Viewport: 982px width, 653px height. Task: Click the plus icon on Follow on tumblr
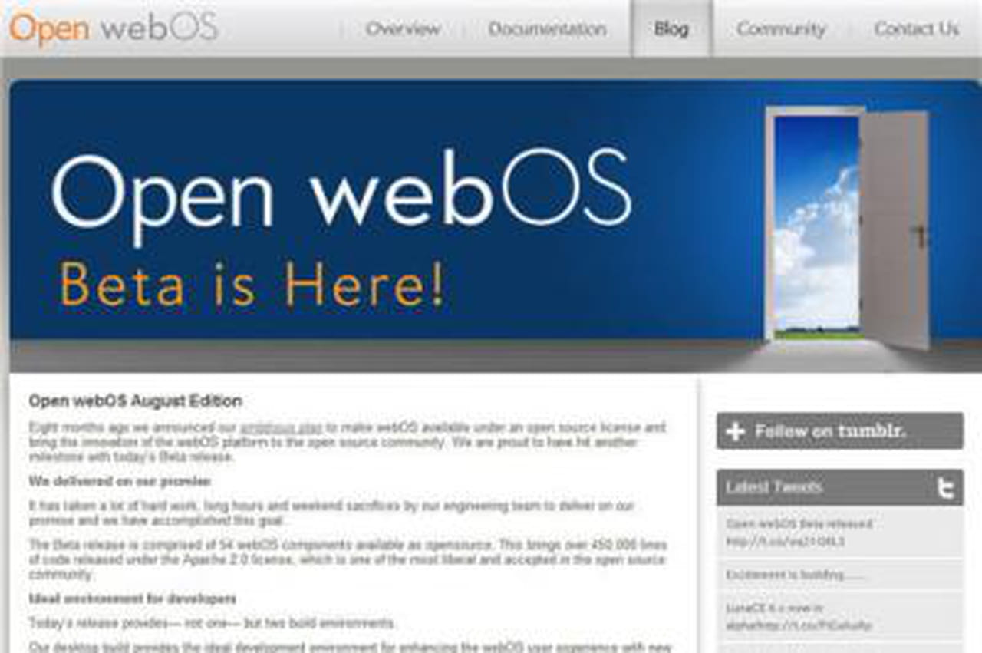[x=736, y=430]
